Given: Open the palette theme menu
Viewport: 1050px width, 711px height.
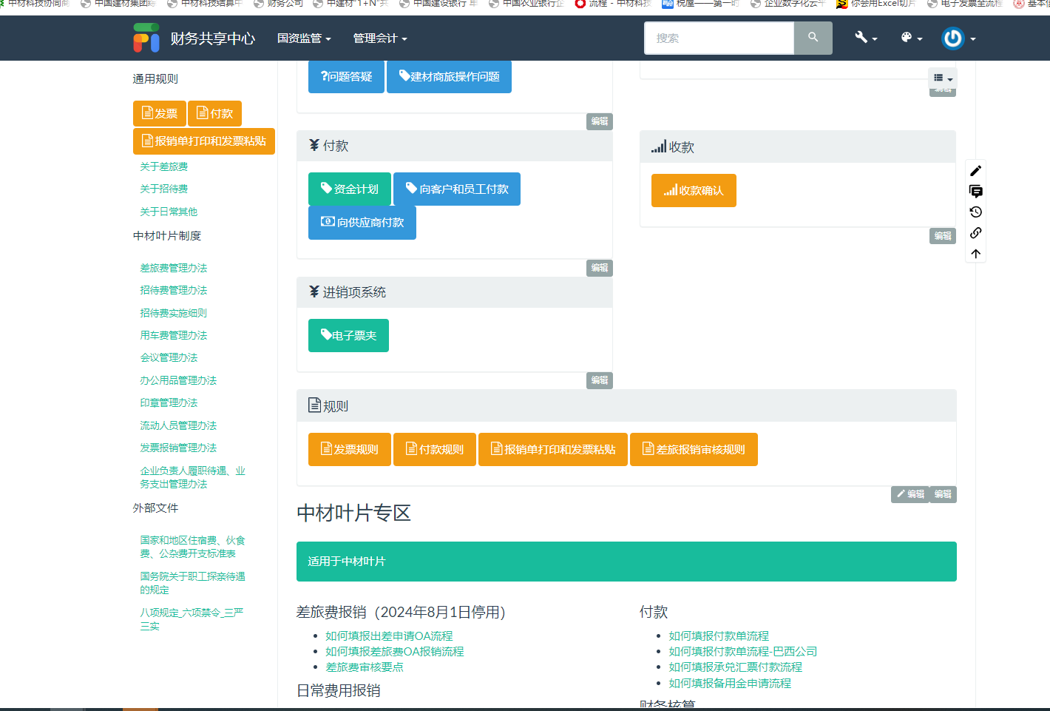Looking at the screenshot, I should tap(911, 38).
